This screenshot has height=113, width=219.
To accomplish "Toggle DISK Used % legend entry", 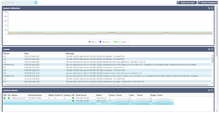I will click(x=120, y=42).
